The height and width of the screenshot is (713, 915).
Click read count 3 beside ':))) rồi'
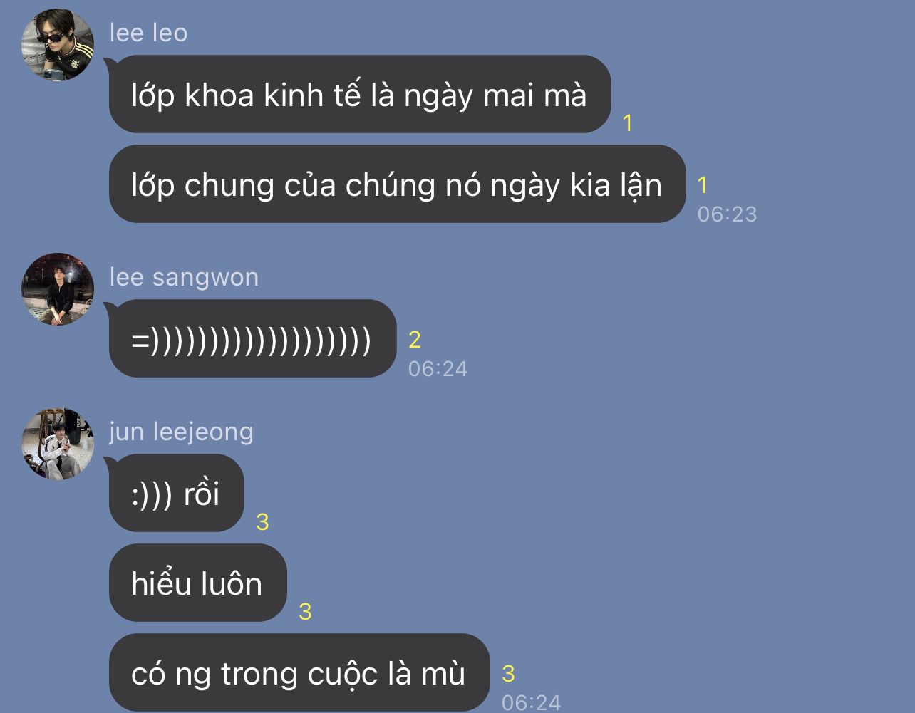coord(262,522)
